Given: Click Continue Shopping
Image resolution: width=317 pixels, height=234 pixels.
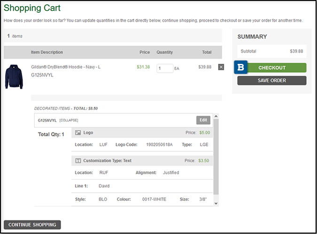Looking at the screenshot, I should pos(32,225).
